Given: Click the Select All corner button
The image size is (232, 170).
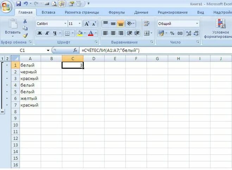Looking at the screenshot, I should click(x=15, y=59).
